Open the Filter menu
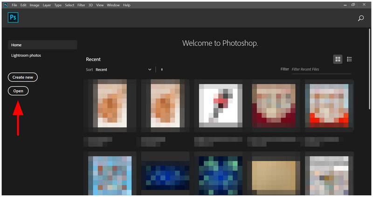 (81, 5)
